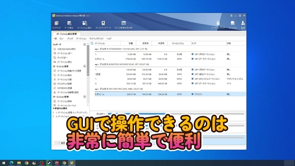Refresh the partition list
The height and width of the screenshot is (166, 295).
point(92,43)
